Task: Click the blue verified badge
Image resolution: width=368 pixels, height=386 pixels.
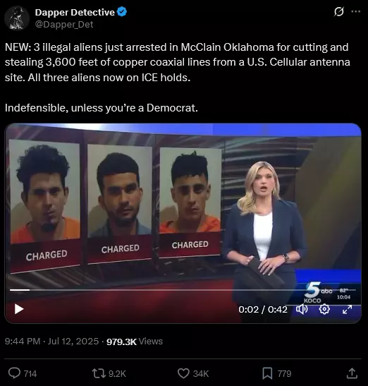Action: [x=122, y=12]
